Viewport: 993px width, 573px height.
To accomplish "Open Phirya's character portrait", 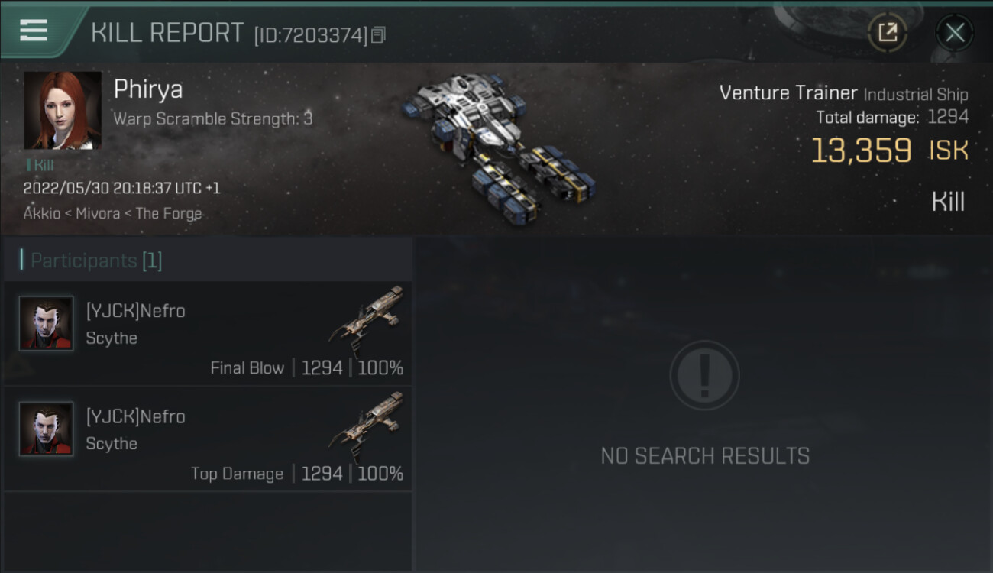I will pyautogui.click(x=63, y=111).
